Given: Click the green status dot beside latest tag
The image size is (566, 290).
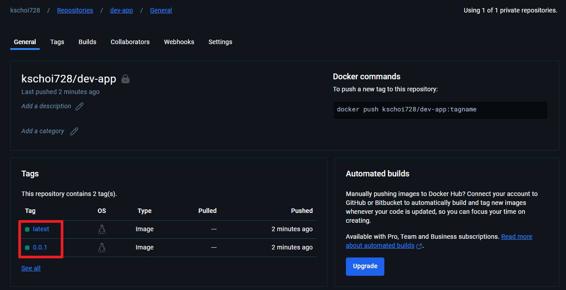Looking at the screenshot, I should (x=27, y=229).
